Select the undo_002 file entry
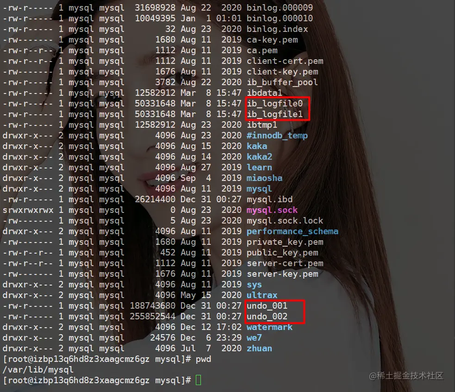The width and height of the screenshot is (455, 392). coord(267,317)
